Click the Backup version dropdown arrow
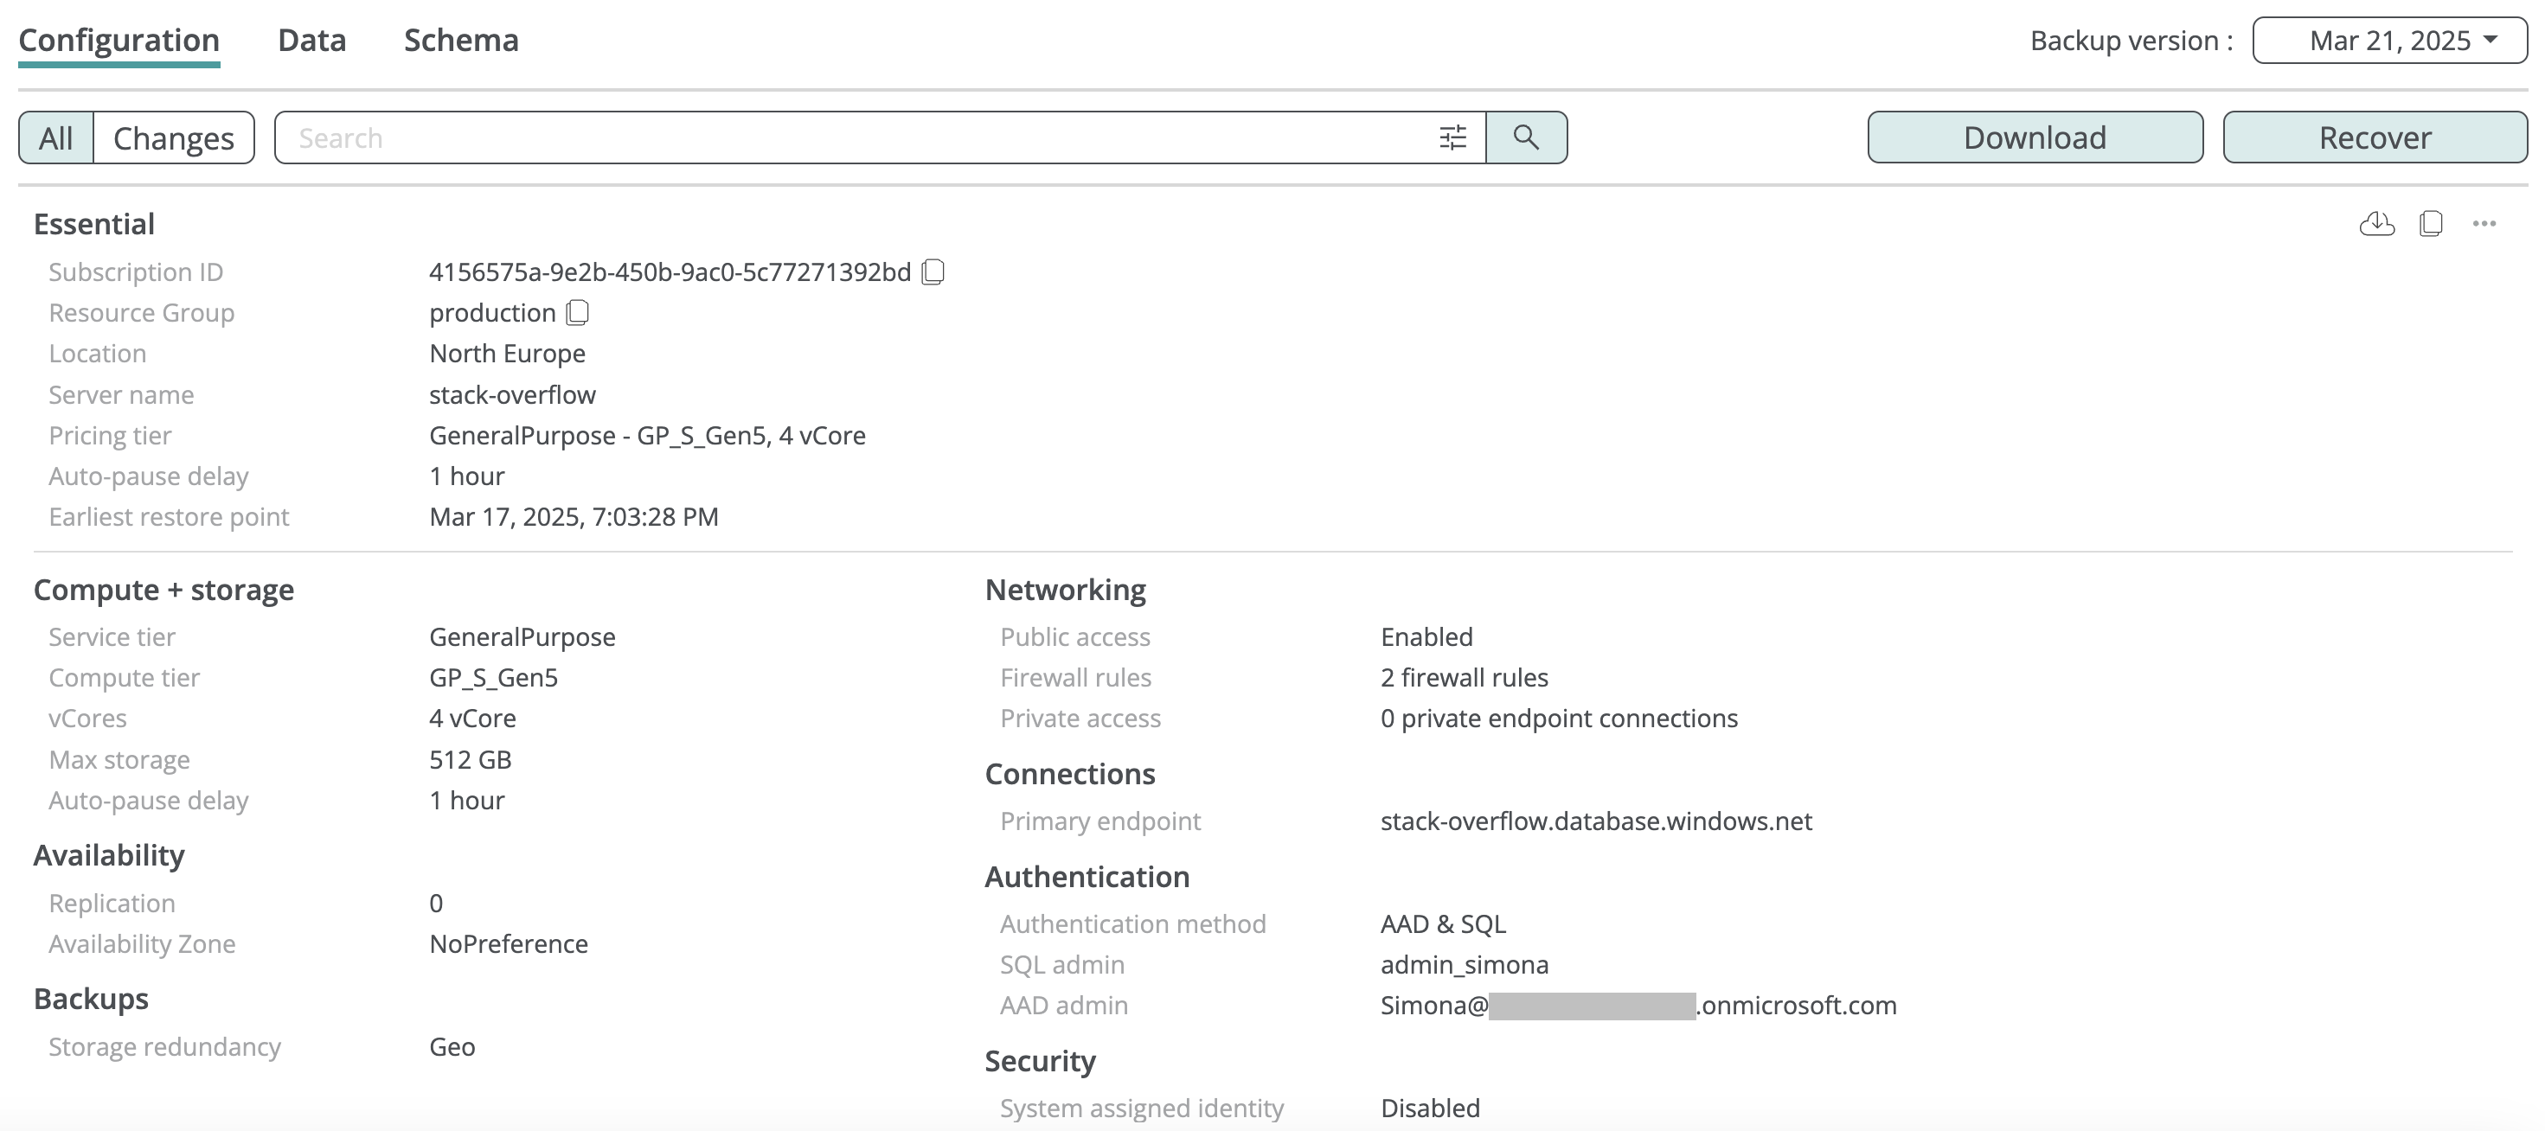 2491,41
